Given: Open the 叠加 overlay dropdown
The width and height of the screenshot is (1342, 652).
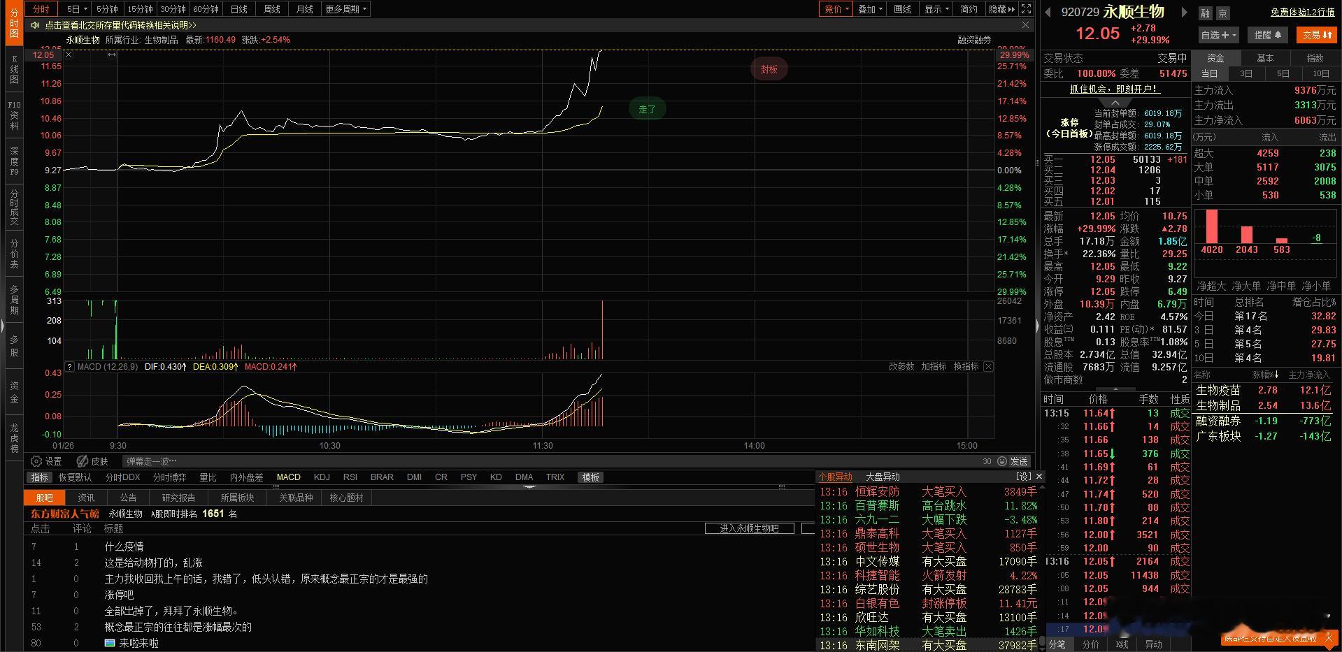Looking at the screenshot, I should [x=870, y=9].
